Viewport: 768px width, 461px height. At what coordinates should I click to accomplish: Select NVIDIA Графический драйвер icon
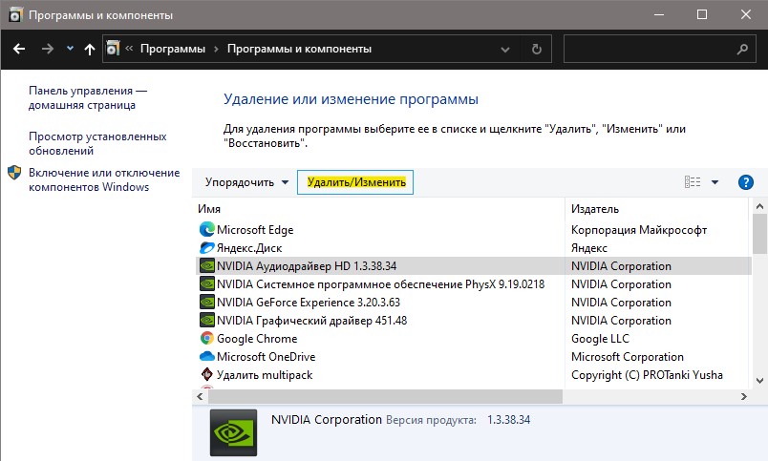tap(207, 320)
